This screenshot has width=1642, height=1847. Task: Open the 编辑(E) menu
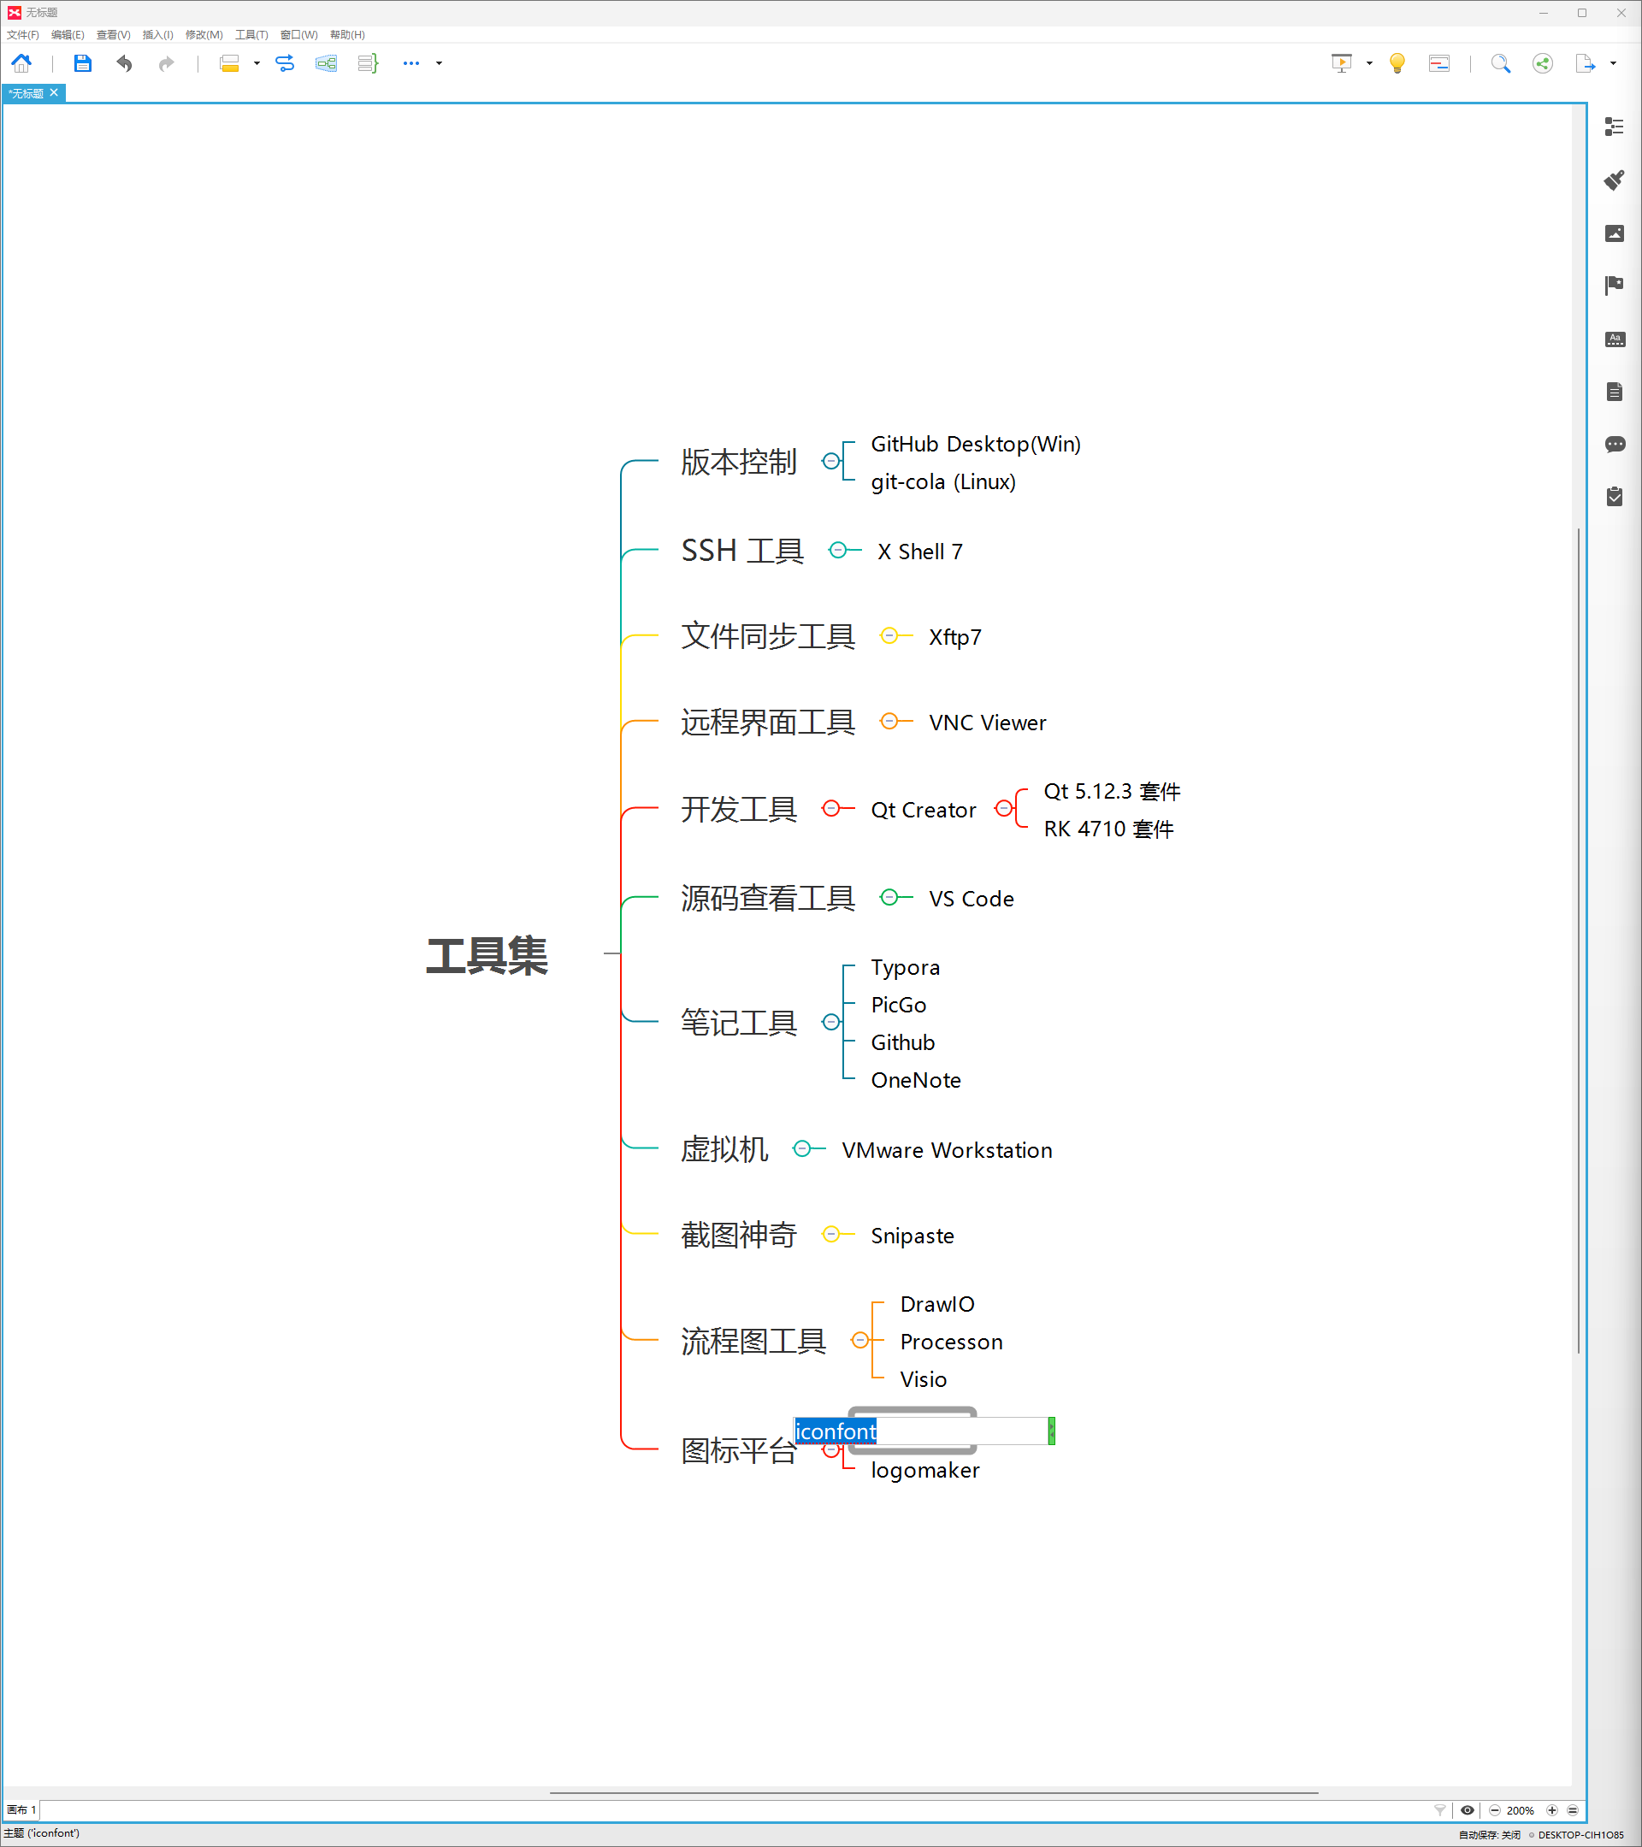point(68,34)
